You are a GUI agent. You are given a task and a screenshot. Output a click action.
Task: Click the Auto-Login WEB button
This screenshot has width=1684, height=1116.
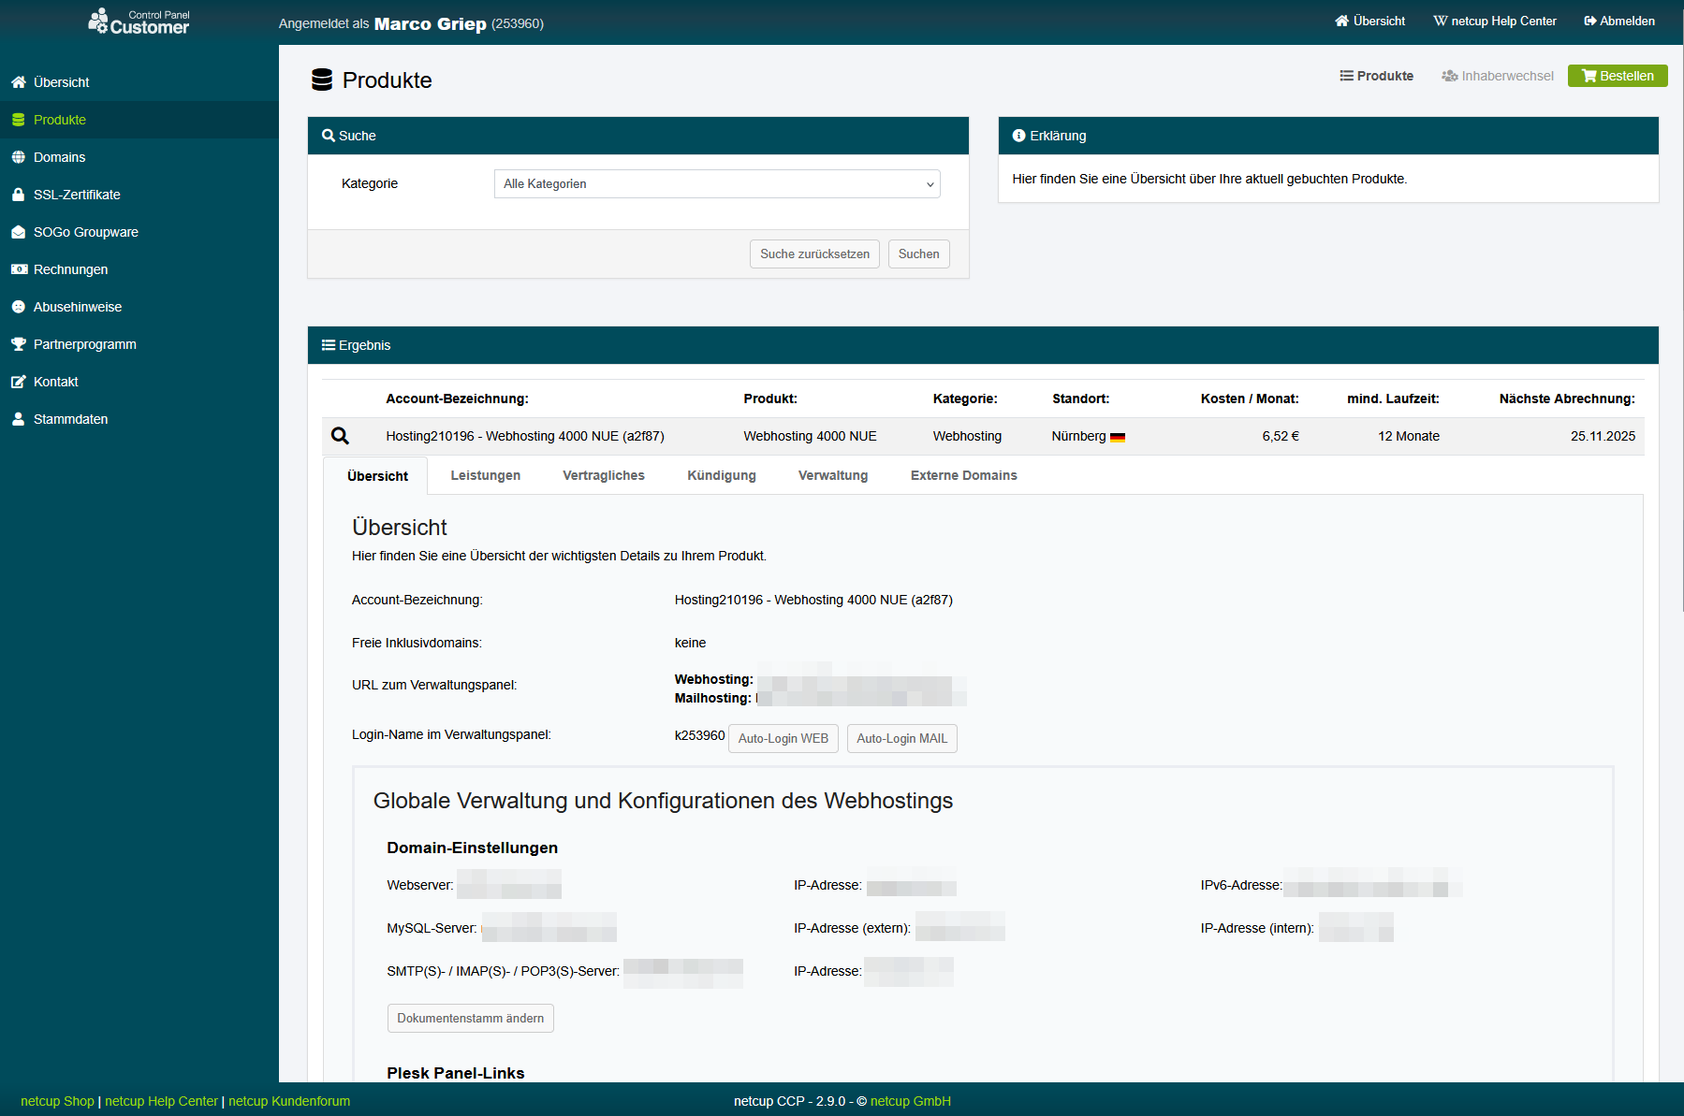[x=783, y=738]
